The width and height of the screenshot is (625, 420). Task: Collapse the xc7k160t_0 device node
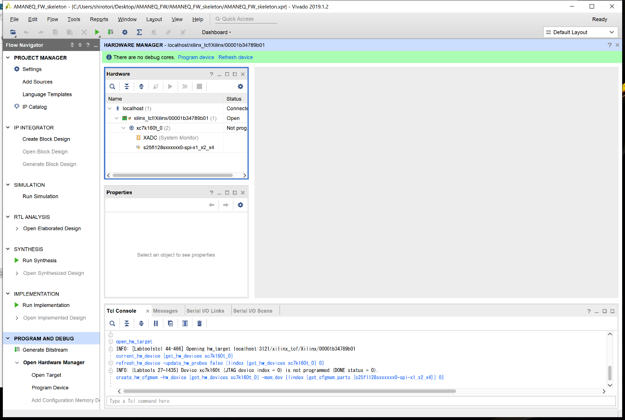point(123,128)
